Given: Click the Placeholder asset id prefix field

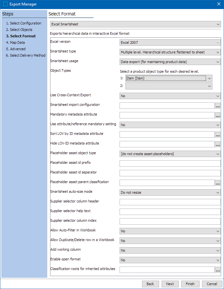Looking at the screenshot, I should pos(170,163).
